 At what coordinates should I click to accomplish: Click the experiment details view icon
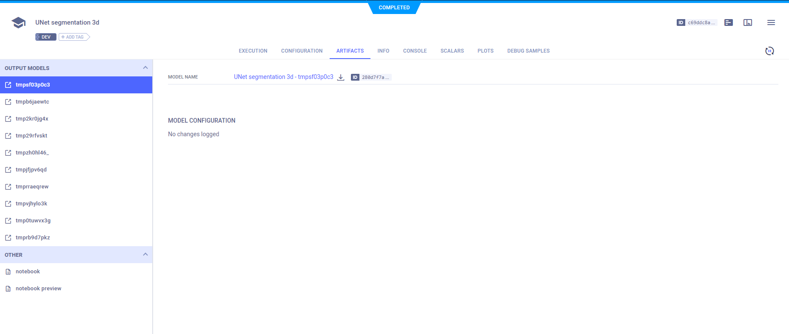729,22
